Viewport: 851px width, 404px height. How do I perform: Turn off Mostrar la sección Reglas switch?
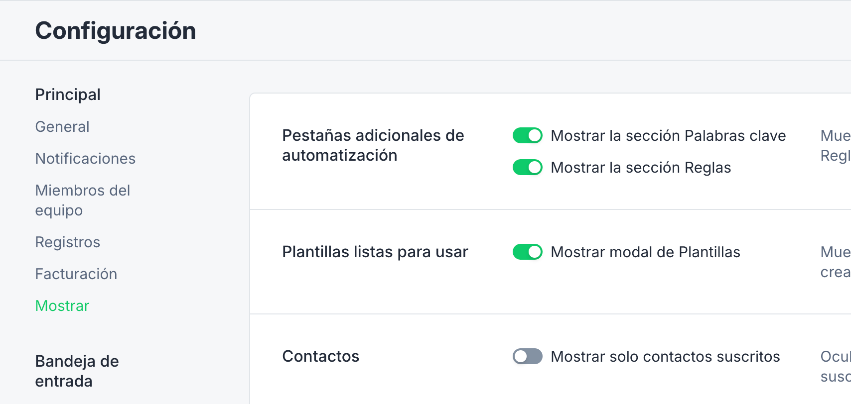point(527,167)
